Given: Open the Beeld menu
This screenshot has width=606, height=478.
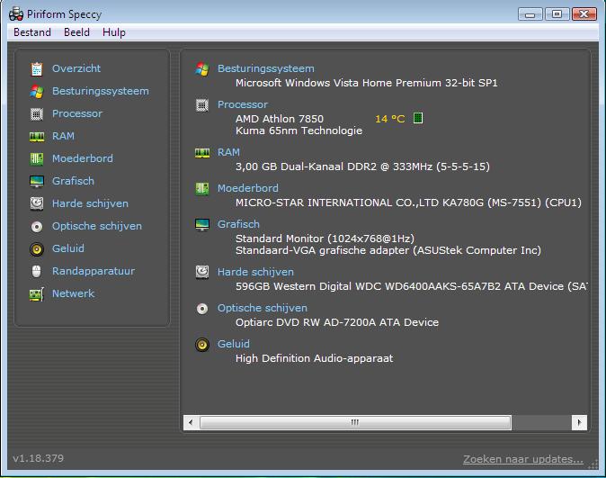Looking at the screenshot, I should pos(77,32).
